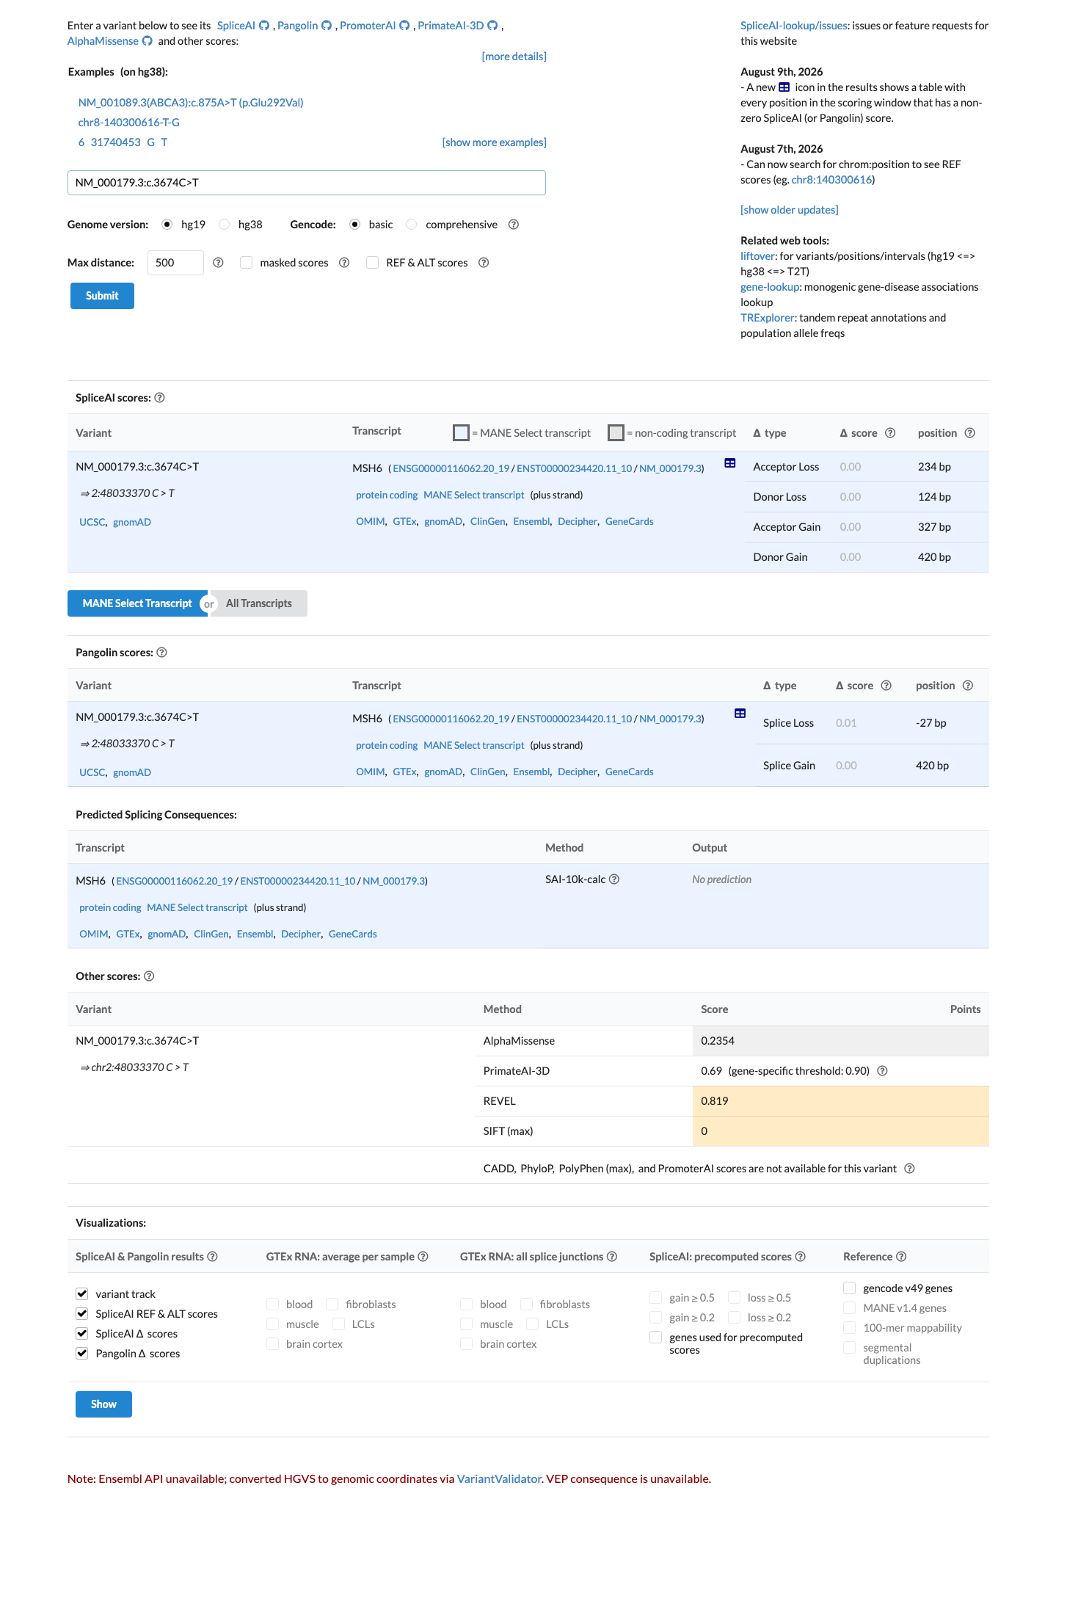The height and width of the screenshot is (1615, 1067).
Task: Open gene-lookup related tool link
Action: coord(770,287)
